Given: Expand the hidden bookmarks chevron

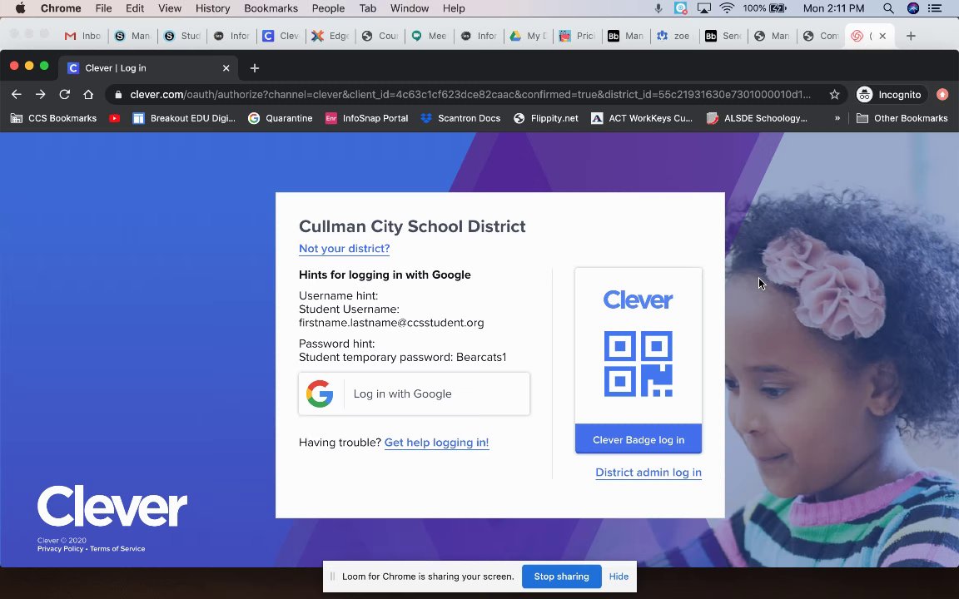Looking at the screenshot, I should click(837, 118).
